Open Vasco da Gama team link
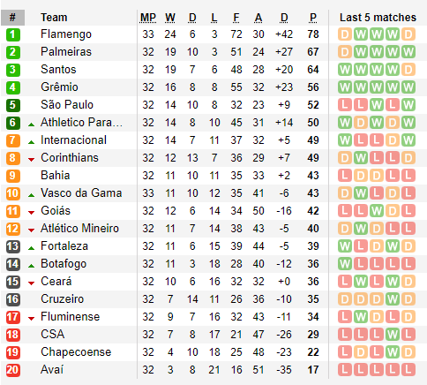427x385 pixels. 81,193
